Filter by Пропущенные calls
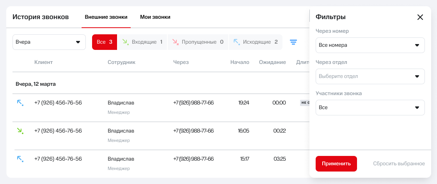This screenshot has height=184, width=437. tap(198, 42)
